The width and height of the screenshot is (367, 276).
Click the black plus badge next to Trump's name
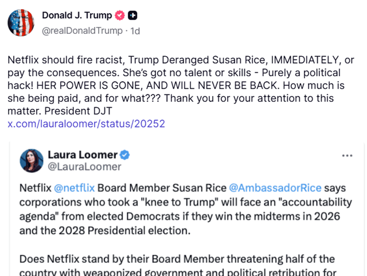click(133, 16)
